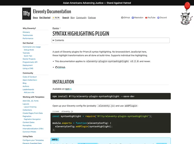Click the Why Eleventy? sidebar heading
Image resolution: width=194 pixels, height=144 pixels.
(x=29, y=28)
